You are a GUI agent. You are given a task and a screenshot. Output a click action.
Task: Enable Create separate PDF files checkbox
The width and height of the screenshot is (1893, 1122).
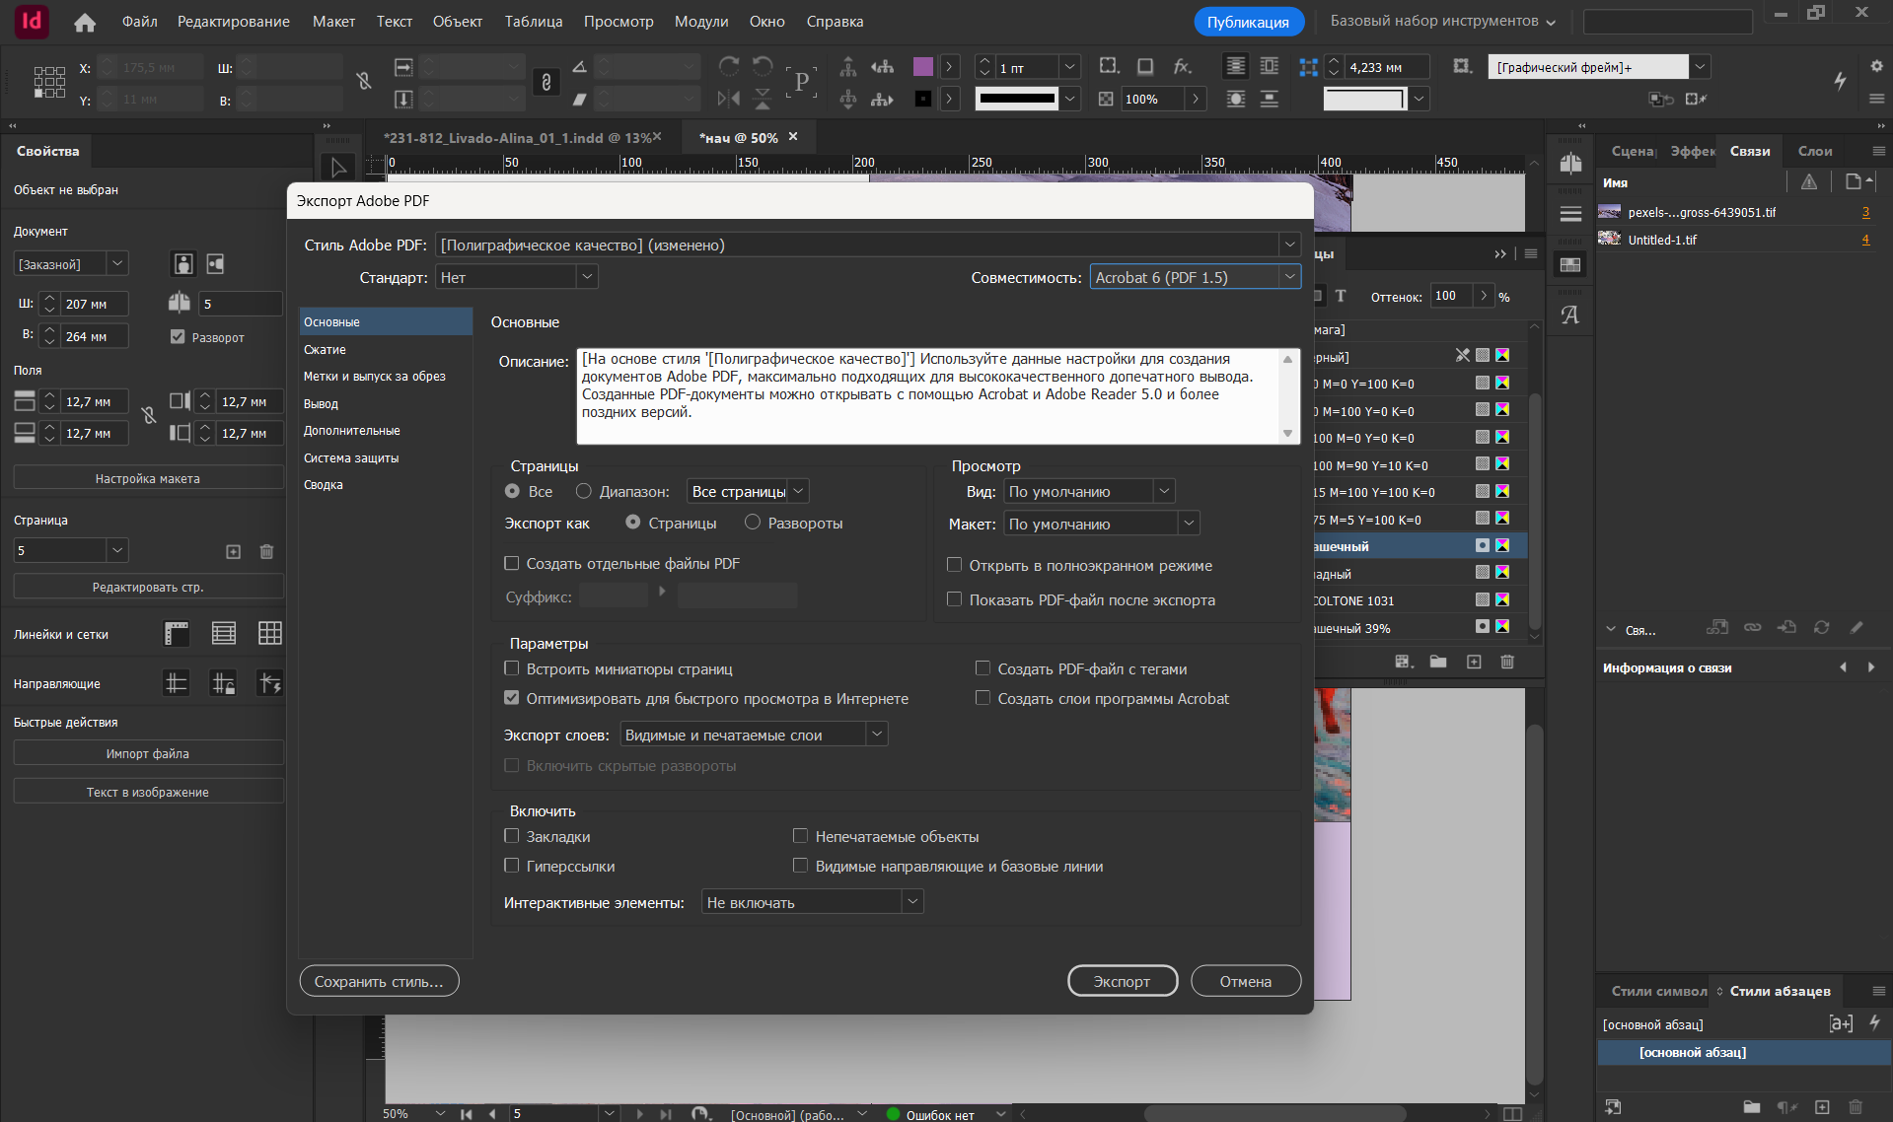pyautogui.click(x=512, y=563)
